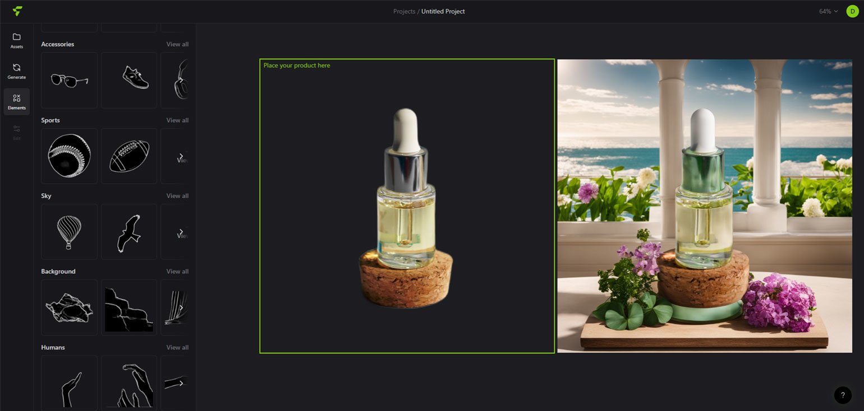Select the Elements sidebar tab
This screenshot has width=864, height=411.
[16, 101]
